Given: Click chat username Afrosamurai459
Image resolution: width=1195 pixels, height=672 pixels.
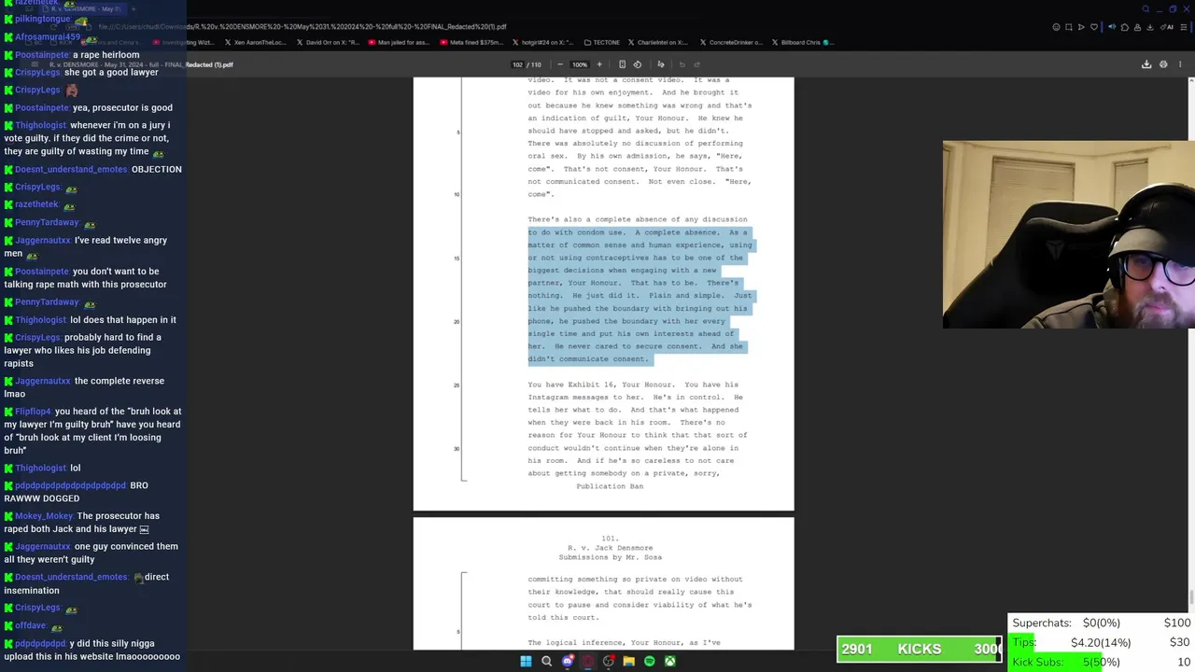Looking at the screenshot, I should (x=48, y=37).
